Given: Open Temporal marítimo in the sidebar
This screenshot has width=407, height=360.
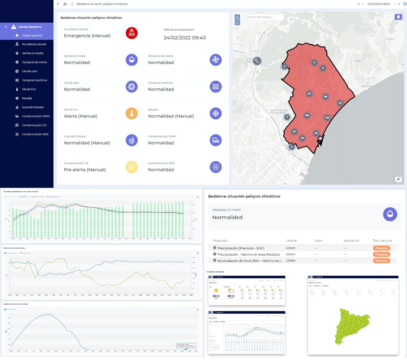Looking at the screenshot, I should [x=34, y=80].
